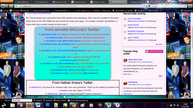Open the Miranda Cosgrove activity link
Viewport: 193px width, 108px height.
[x=136, y=31]
